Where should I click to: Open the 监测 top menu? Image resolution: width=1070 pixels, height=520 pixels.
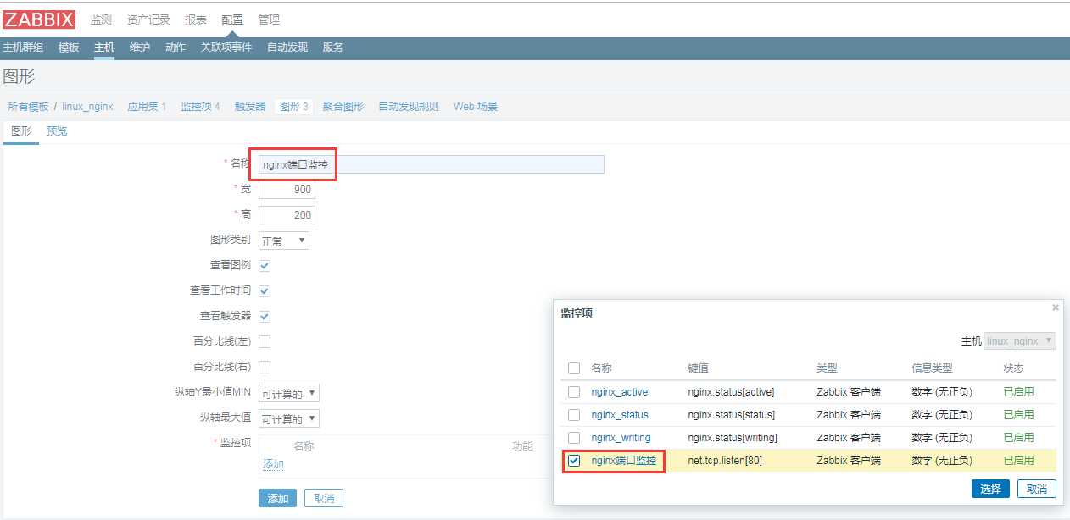pos(101,19)
